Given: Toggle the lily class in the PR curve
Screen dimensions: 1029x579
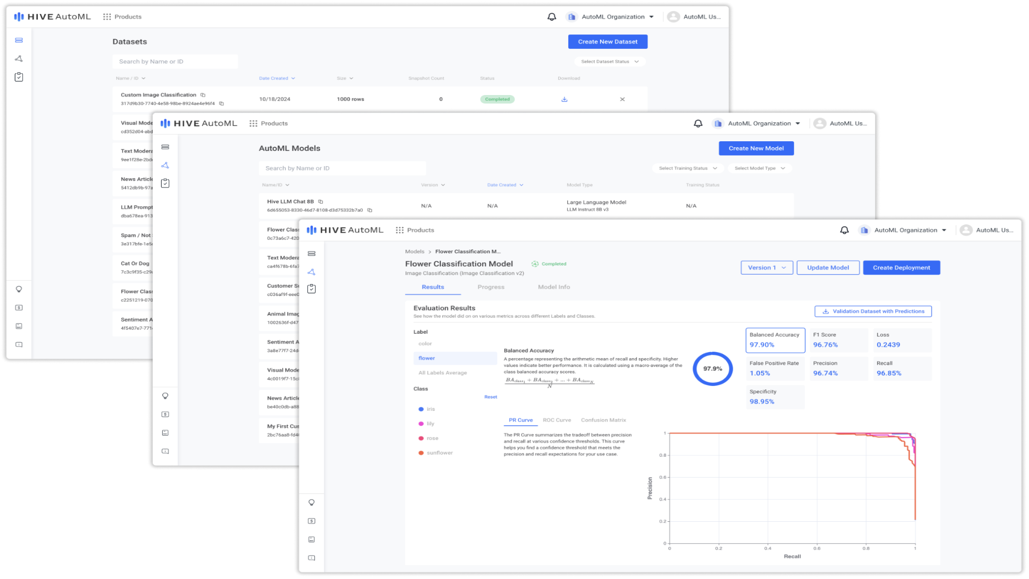Looking at the screenshot, I should 426,424.
